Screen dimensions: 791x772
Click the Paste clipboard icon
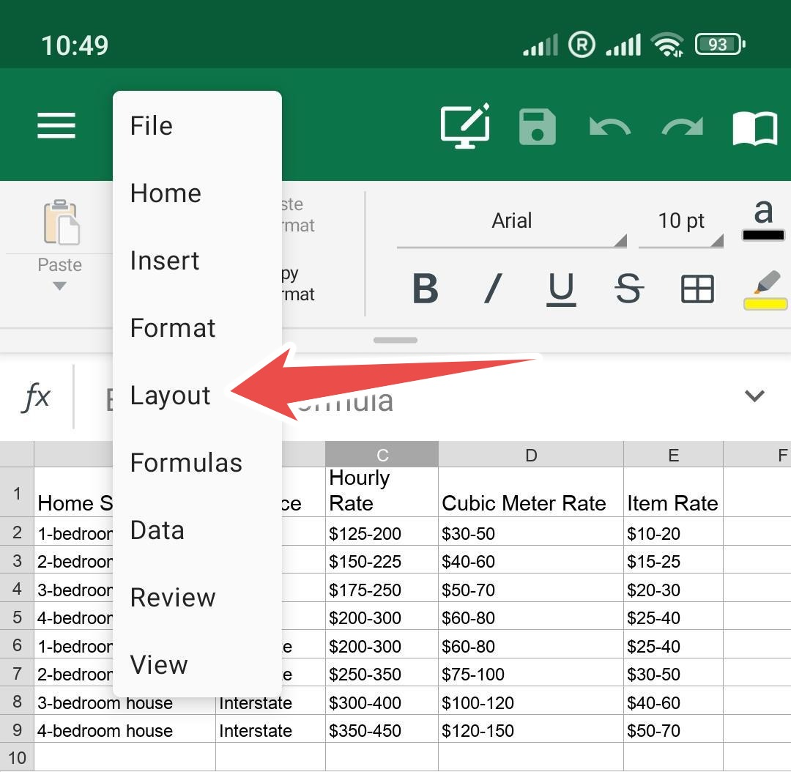[61, 223]
